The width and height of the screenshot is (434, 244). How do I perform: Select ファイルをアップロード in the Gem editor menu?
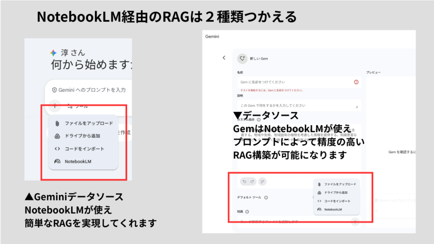tap(340, 184)
